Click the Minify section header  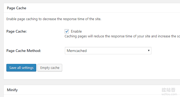click(12, 90)
